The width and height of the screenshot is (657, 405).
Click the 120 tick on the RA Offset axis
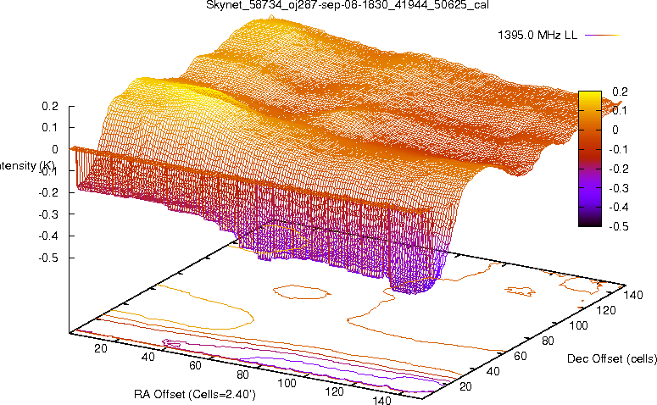(334, 392)
